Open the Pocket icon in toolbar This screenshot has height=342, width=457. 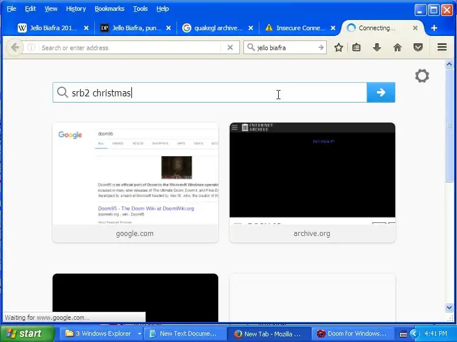(418, 47)
